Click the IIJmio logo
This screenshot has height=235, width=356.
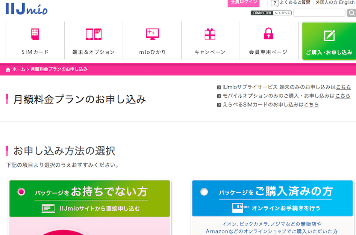click(x=27, y=9)
